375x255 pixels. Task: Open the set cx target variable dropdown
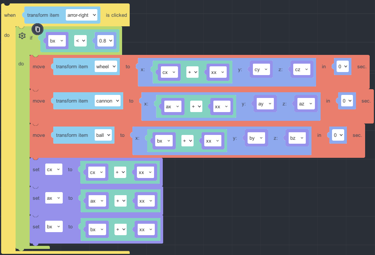[54, 170]
